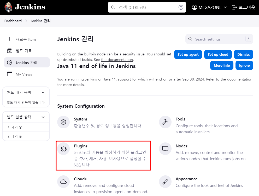Click the 로그아웃 logout link
This screenshot has width=259, height=196.
click(244, 7)
